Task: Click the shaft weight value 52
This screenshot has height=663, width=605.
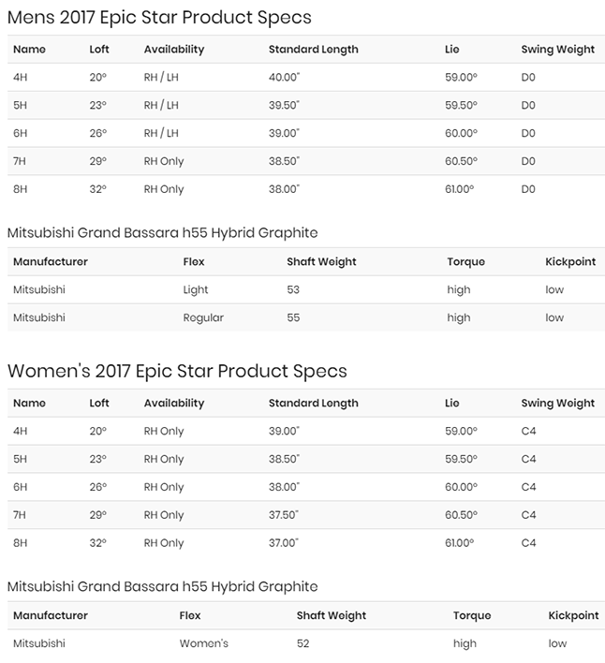Action: point(302,643)
